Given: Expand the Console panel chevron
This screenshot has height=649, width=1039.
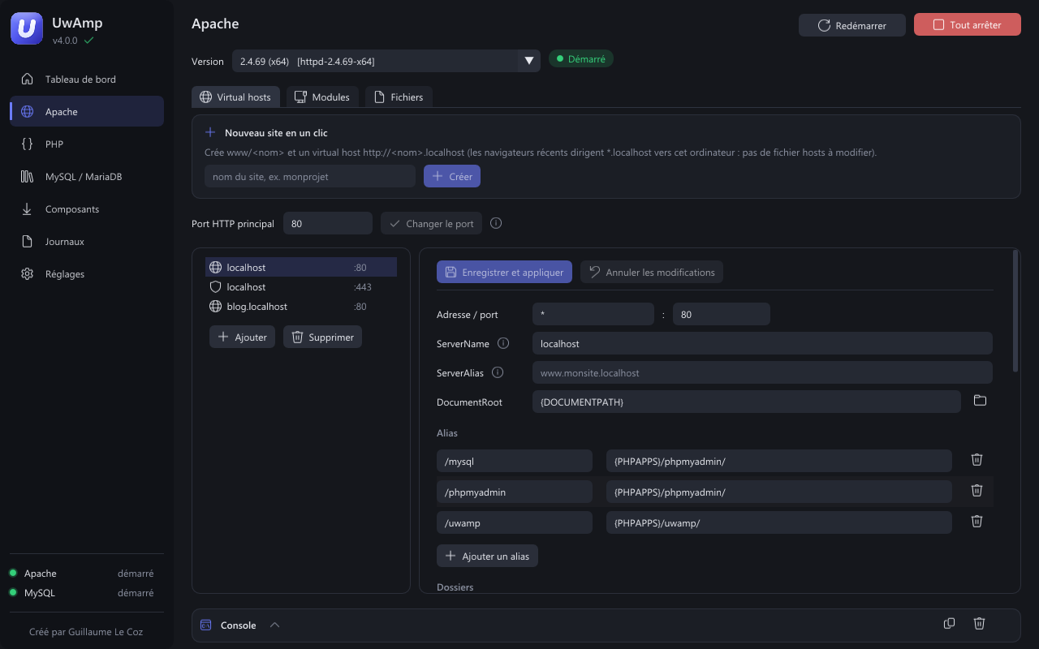Looking at the screenshot, I should (274, 625).
